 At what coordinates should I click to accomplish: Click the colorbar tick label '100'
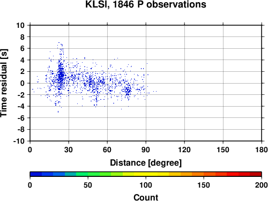[x=146, y=185]
